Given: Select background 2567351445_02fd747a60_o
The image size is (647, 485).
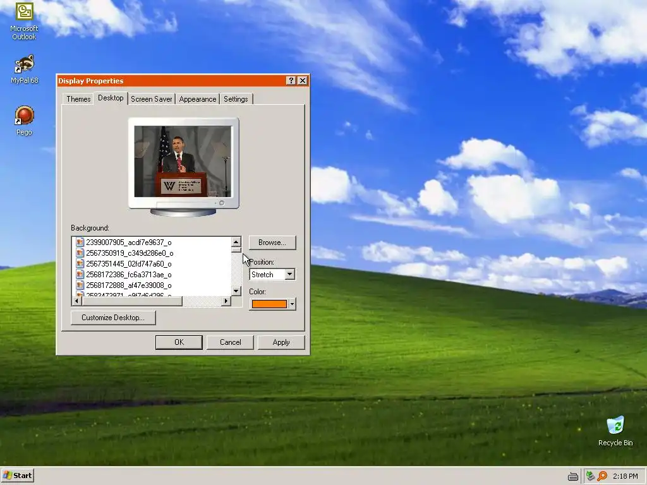Looking at the screenshot, I should [x=129, y=263].
